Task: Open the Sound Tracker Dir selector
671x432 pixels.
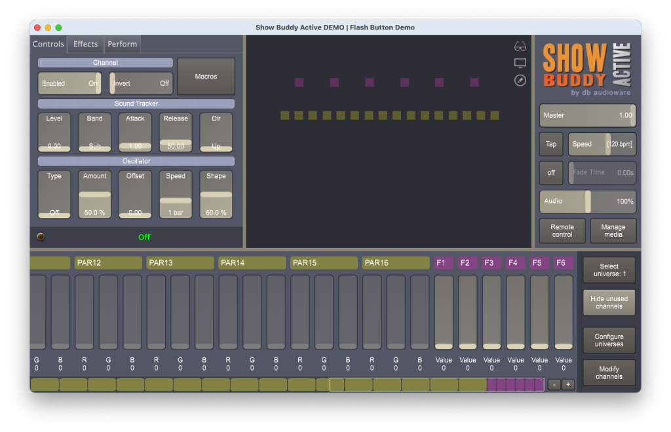Action: coord(216,133)
